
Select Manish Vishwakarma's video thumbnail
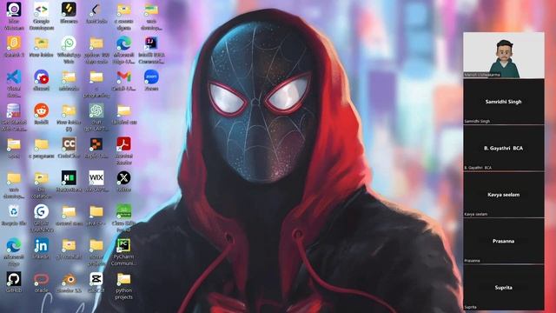504,55
